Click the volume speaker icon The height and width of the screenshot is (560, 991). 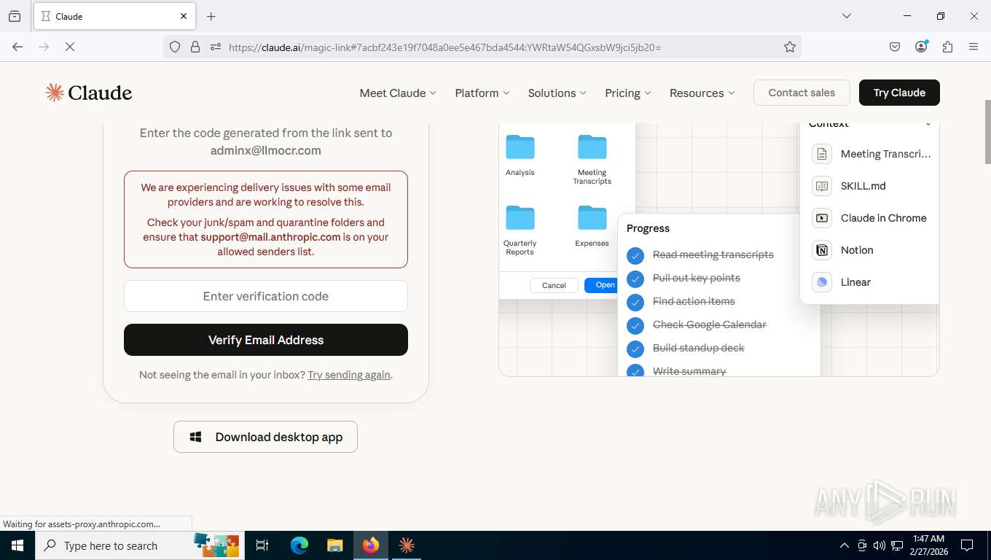click(880, 545)
